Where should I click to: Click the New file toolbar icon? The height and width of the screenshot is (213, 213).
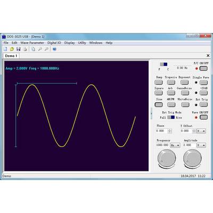click(5, 49)
